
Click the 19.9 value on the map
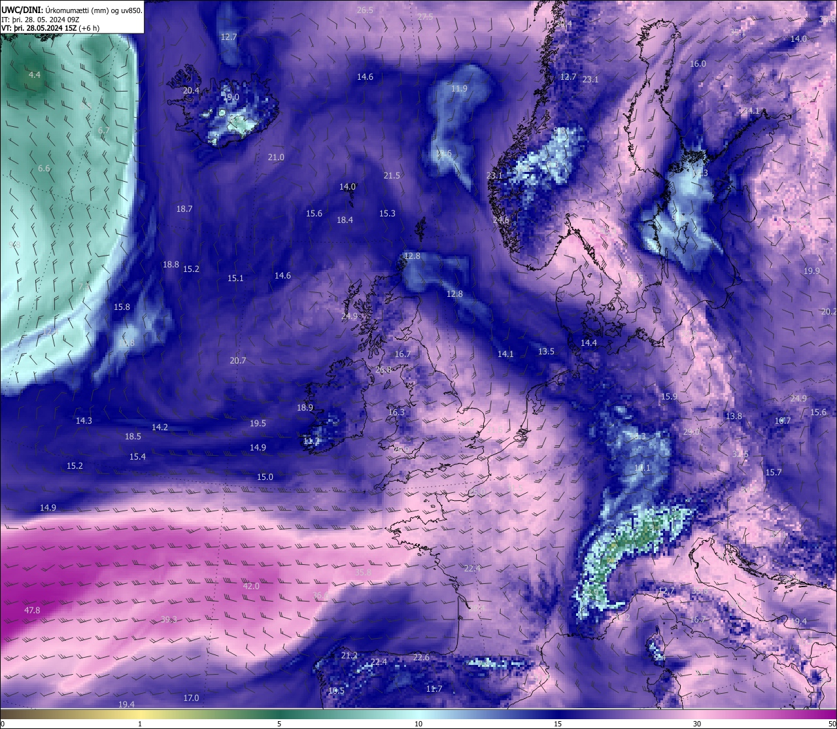tap(811, 271)
